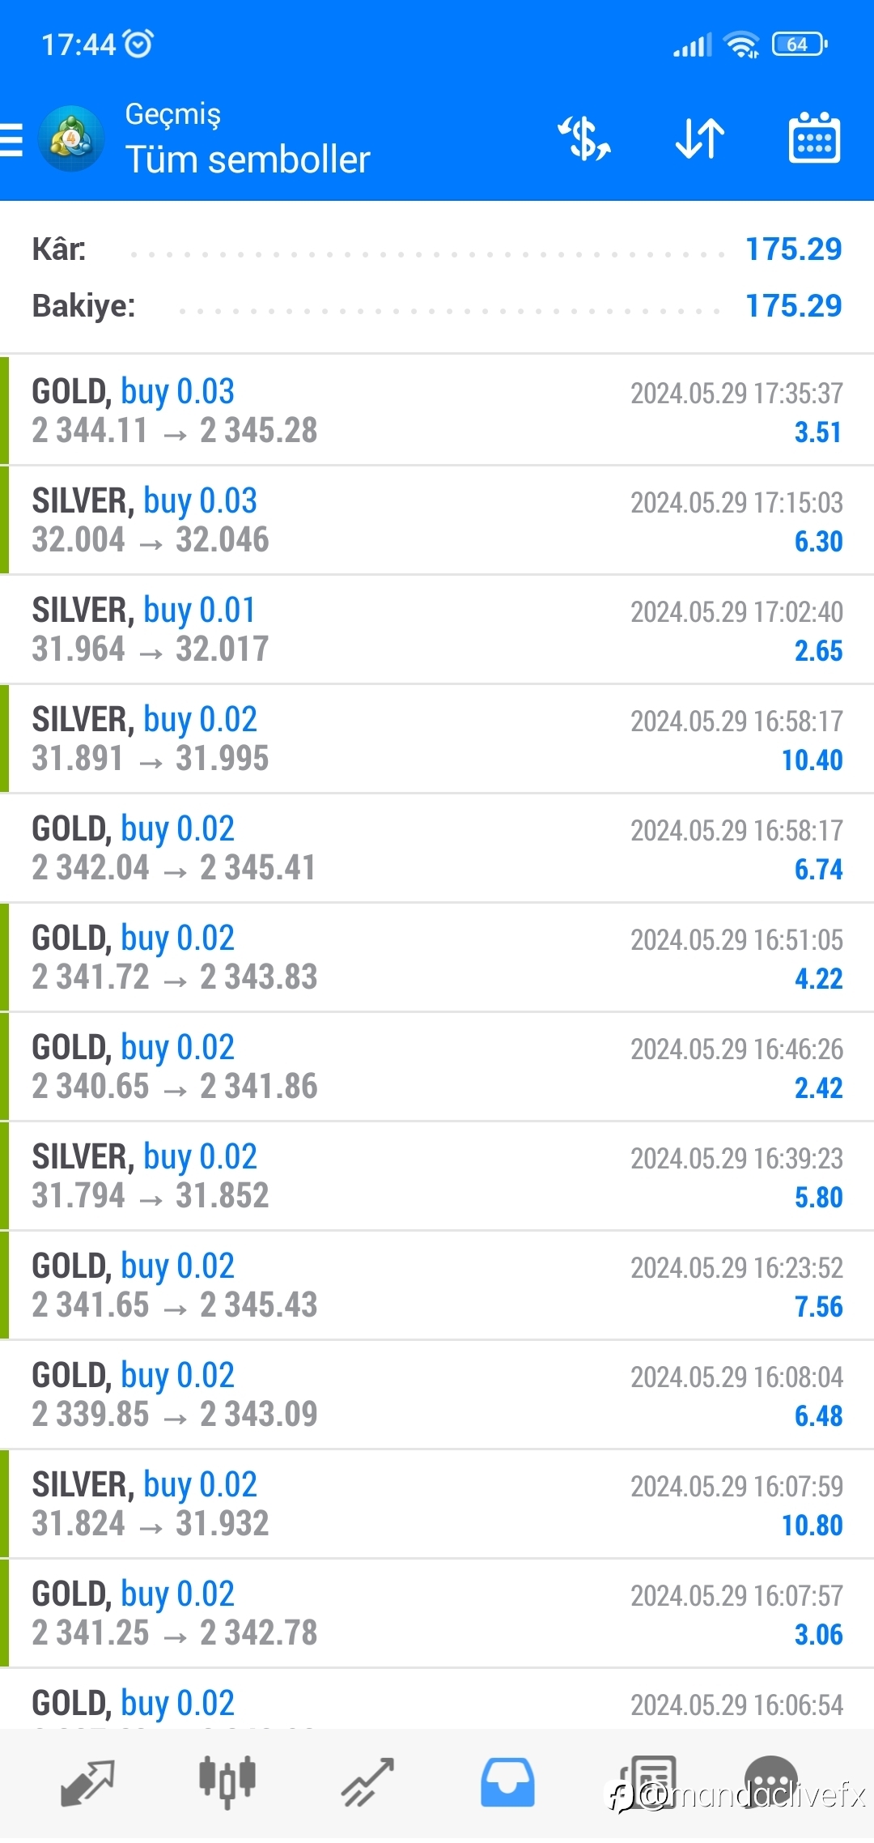Open the calendar date range picker

[x=814, y=138]
